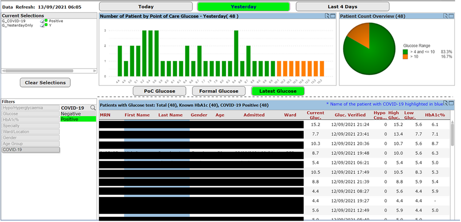Viewport: 461px width, 222px height.
Task: Switch to the Latest Glucose view
Action: pos(277,91)
